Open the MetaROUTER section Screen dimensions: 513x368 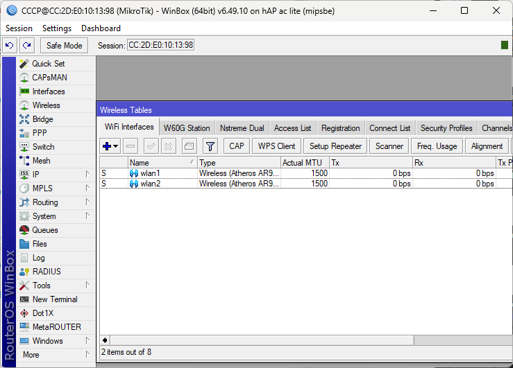click(x=57, y=327)
